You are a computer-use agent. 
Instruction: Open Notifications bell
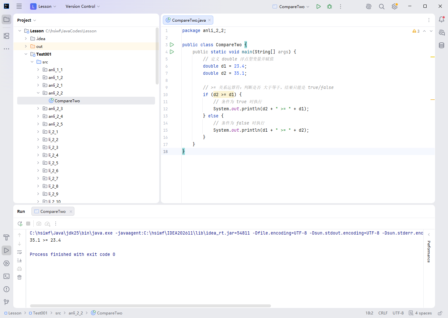click(442, 19)
